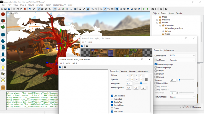204x114 pixels.
Task: Disable the Generate mipmaps checkbox
Action: [x=156, y=64]
